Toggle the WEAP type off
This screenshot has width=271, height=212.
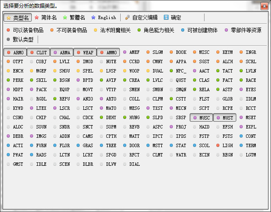pos(85,52)
